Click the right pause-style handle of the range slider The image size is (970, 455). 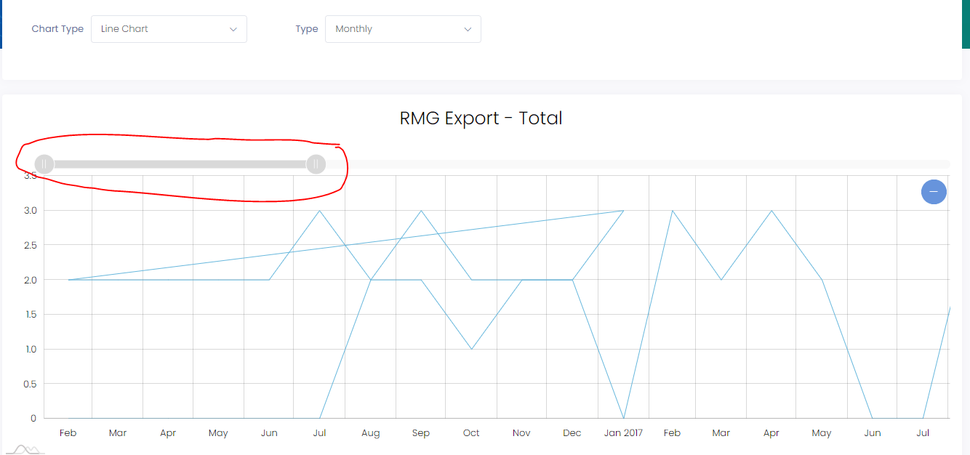coord(316,164)
